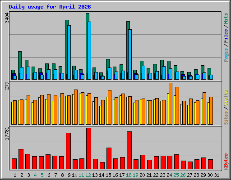The image size is (231, 180).
Task: Click the Pages legend label
Action: (x=226, y=55)
